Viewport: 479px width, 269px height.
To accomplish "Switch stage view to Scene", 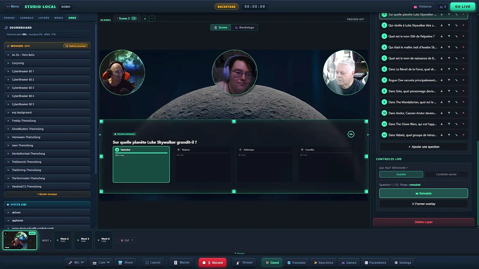I will pos(221,27).
